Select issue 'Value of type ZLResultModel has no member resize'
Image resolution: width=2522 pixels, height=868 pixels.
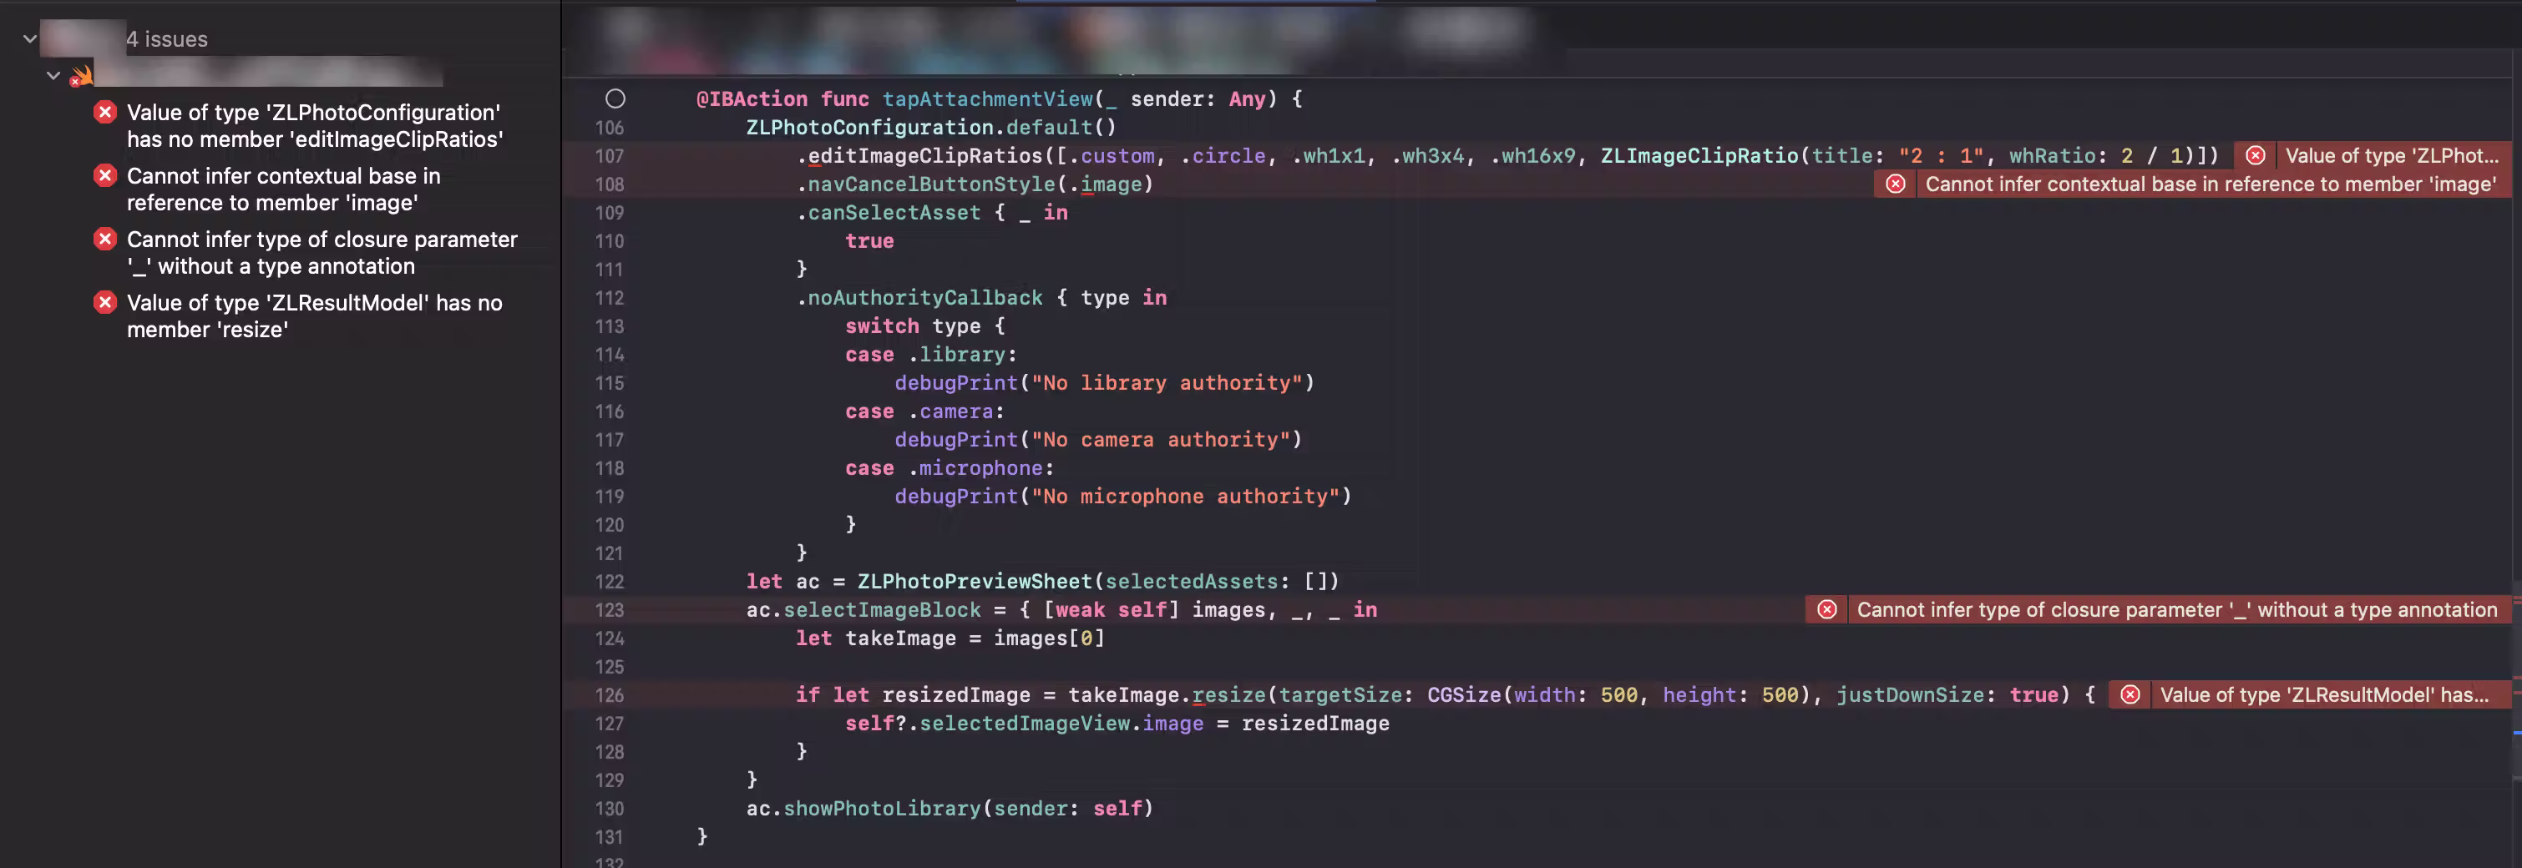point(313,316)
